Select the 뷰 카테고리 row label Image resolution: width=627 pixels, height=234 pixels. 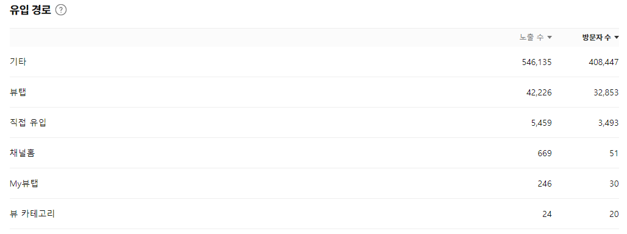point(32,214)
